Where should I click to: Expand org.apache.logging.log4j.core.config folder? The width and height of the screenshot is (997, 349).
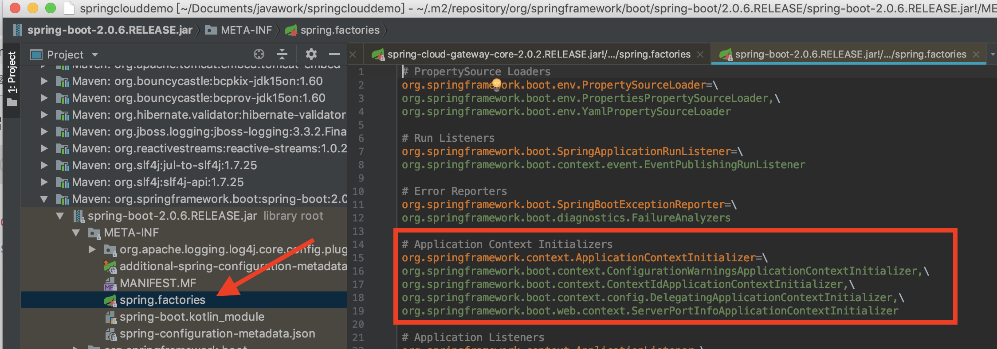point(92,249)
